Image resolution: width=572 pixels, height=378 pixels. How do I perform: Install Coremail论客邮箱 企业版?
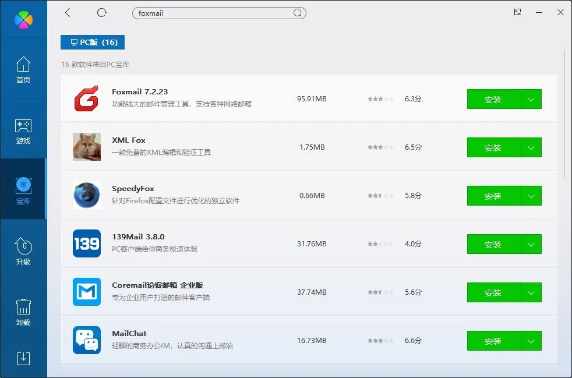point(493,292)
